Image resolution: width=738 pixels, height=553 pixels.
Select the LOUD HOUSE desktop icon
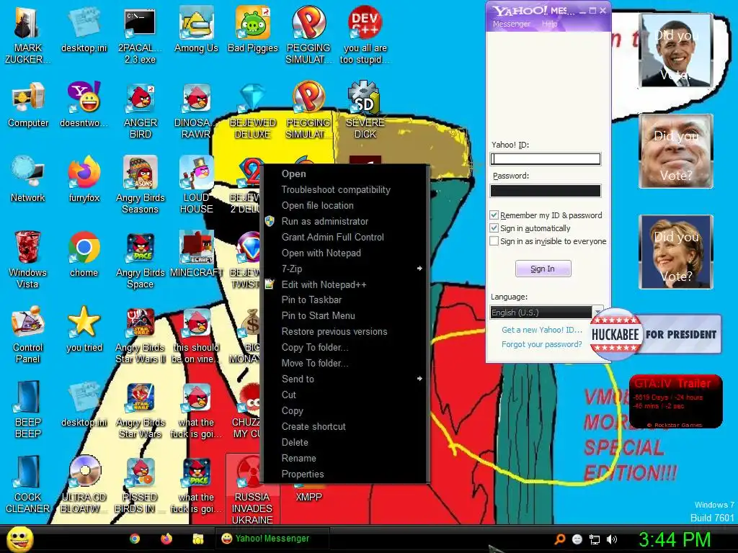(x=196, y=184)
